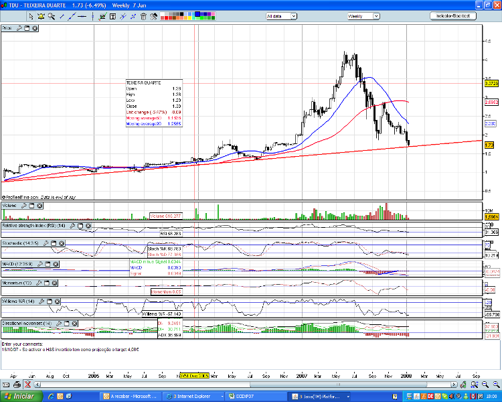Click the Stochastic panel window icon

click(x=54, y=244)
